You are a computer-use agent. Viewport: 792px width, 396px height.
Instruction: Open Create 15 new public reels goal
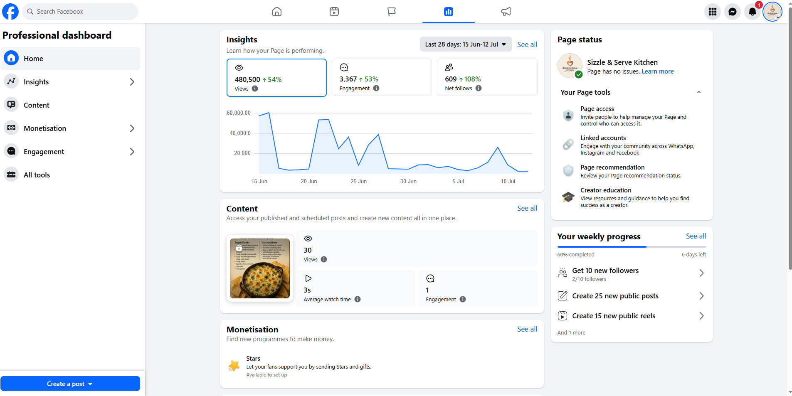[632, 316]
